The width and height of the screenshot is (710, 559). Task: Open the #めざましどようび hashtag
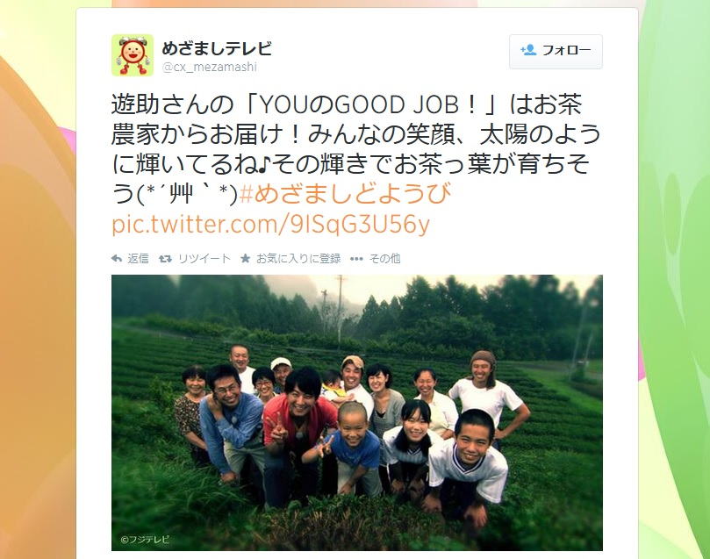[345, 194]
